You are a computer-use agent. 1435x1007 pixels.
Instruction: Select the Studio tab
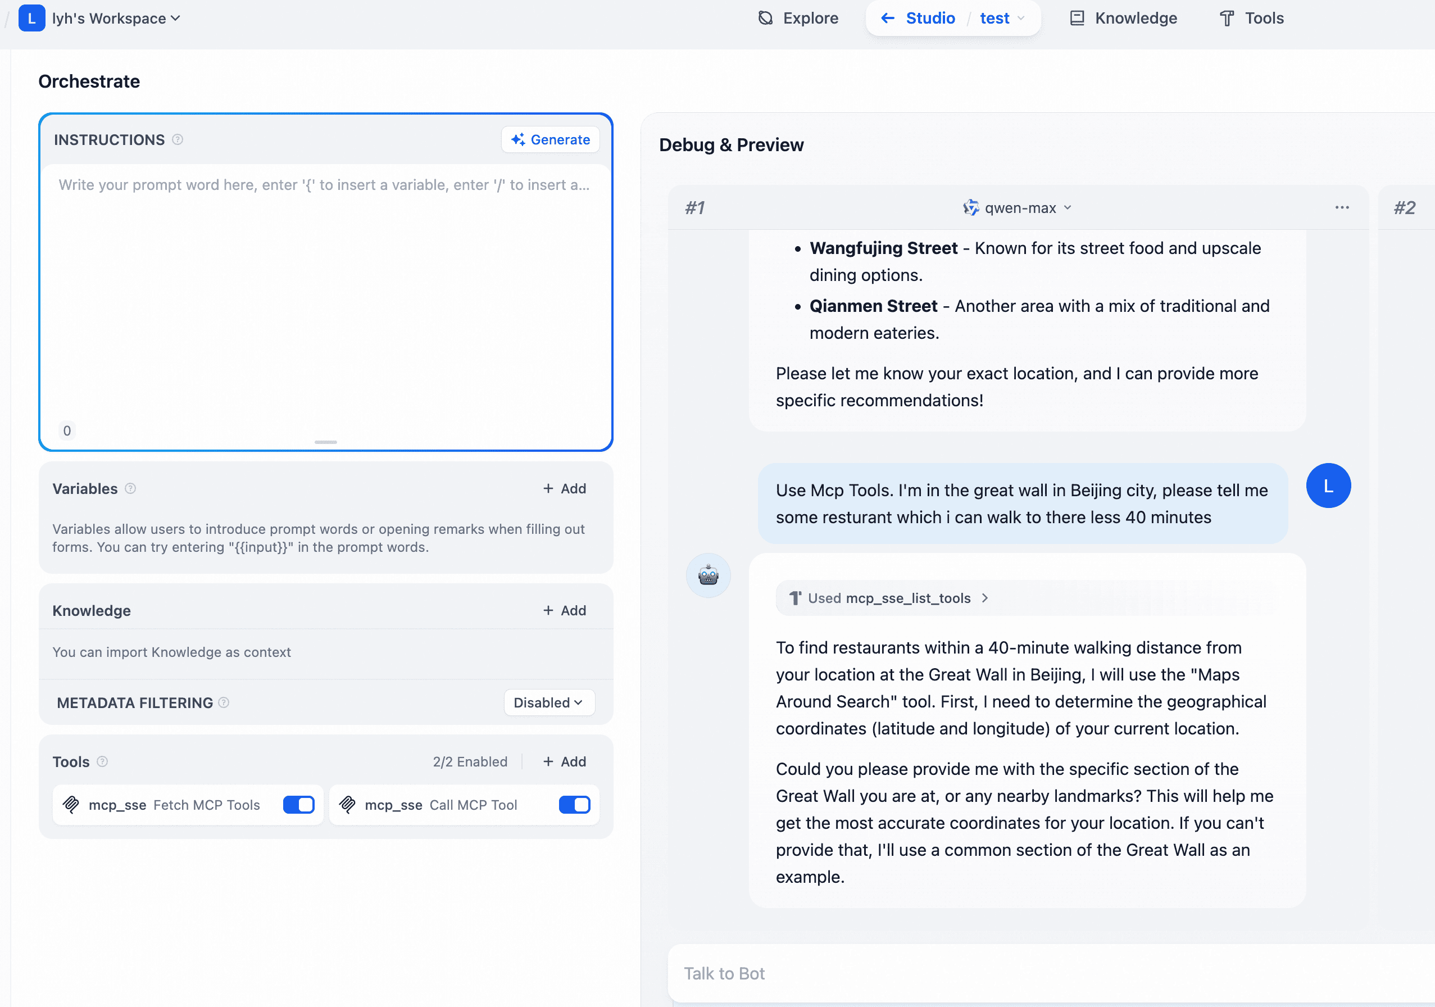point(930,18)
